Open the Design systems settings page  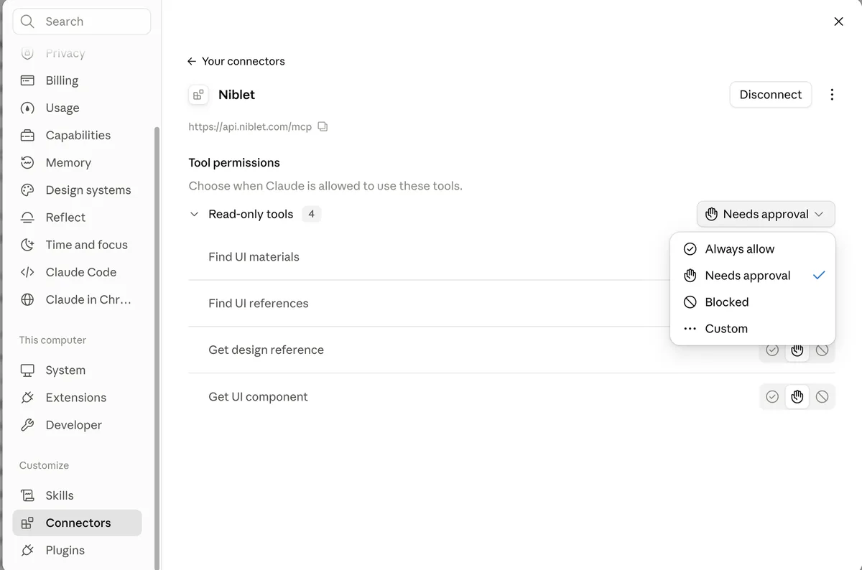[x=78, y=190]
